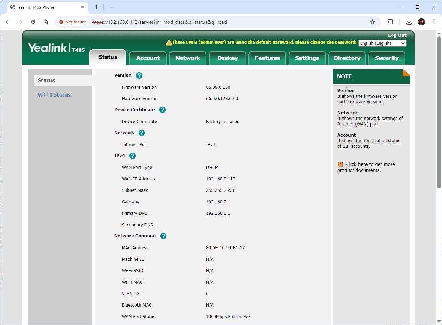
Task: Click the default password warning message
Action: [x=265, y=42]
